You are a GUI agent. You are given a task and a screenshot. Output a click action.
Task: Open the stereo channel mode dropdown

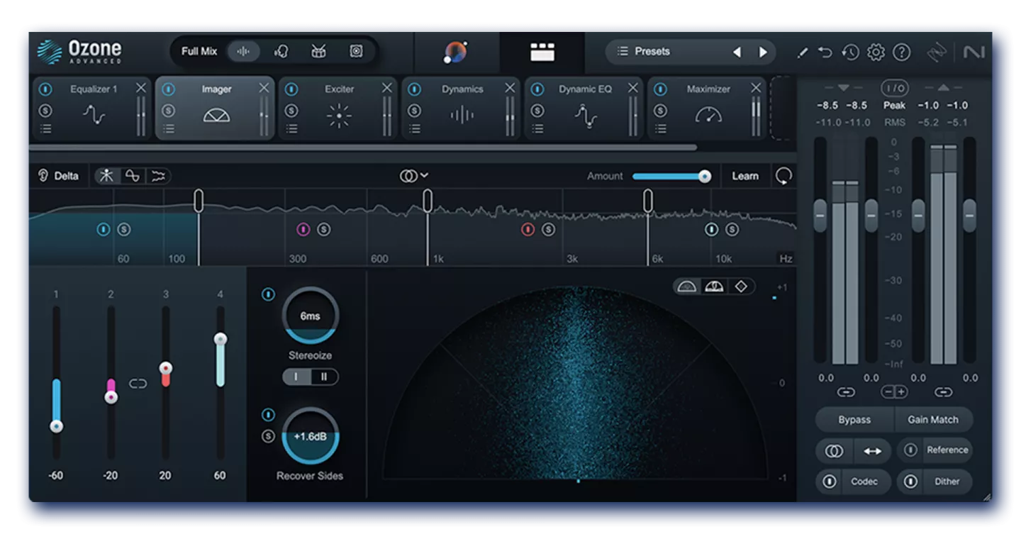click(414, 176)
